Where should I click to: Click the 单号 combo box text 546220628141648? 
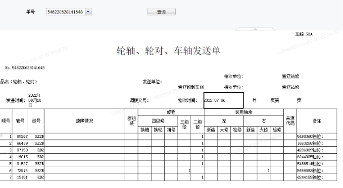(x=65, y=12)
